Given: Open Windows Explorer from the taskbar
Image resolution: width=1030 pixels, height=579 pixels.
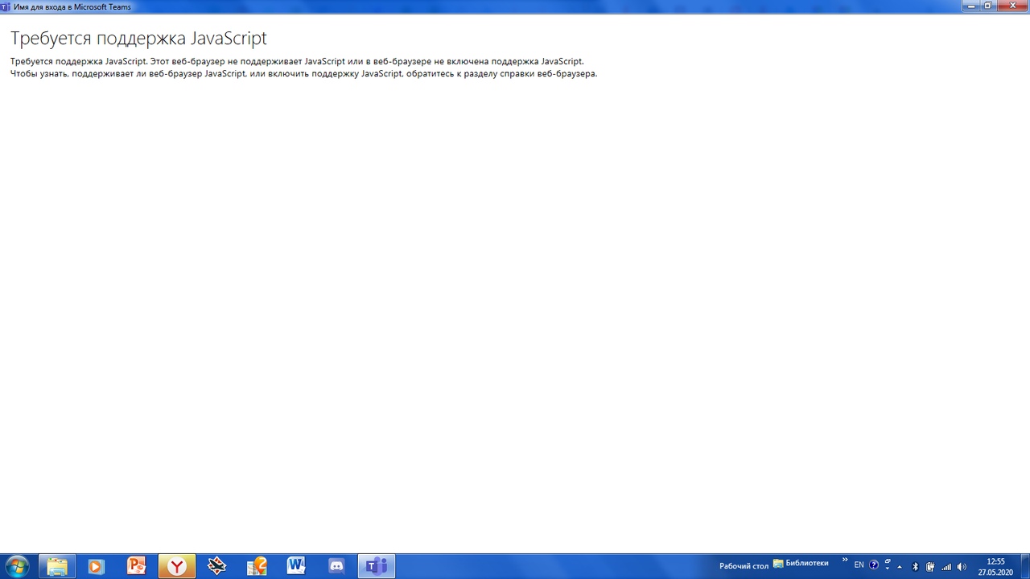Looking at the screenshot, I should 56,566.
